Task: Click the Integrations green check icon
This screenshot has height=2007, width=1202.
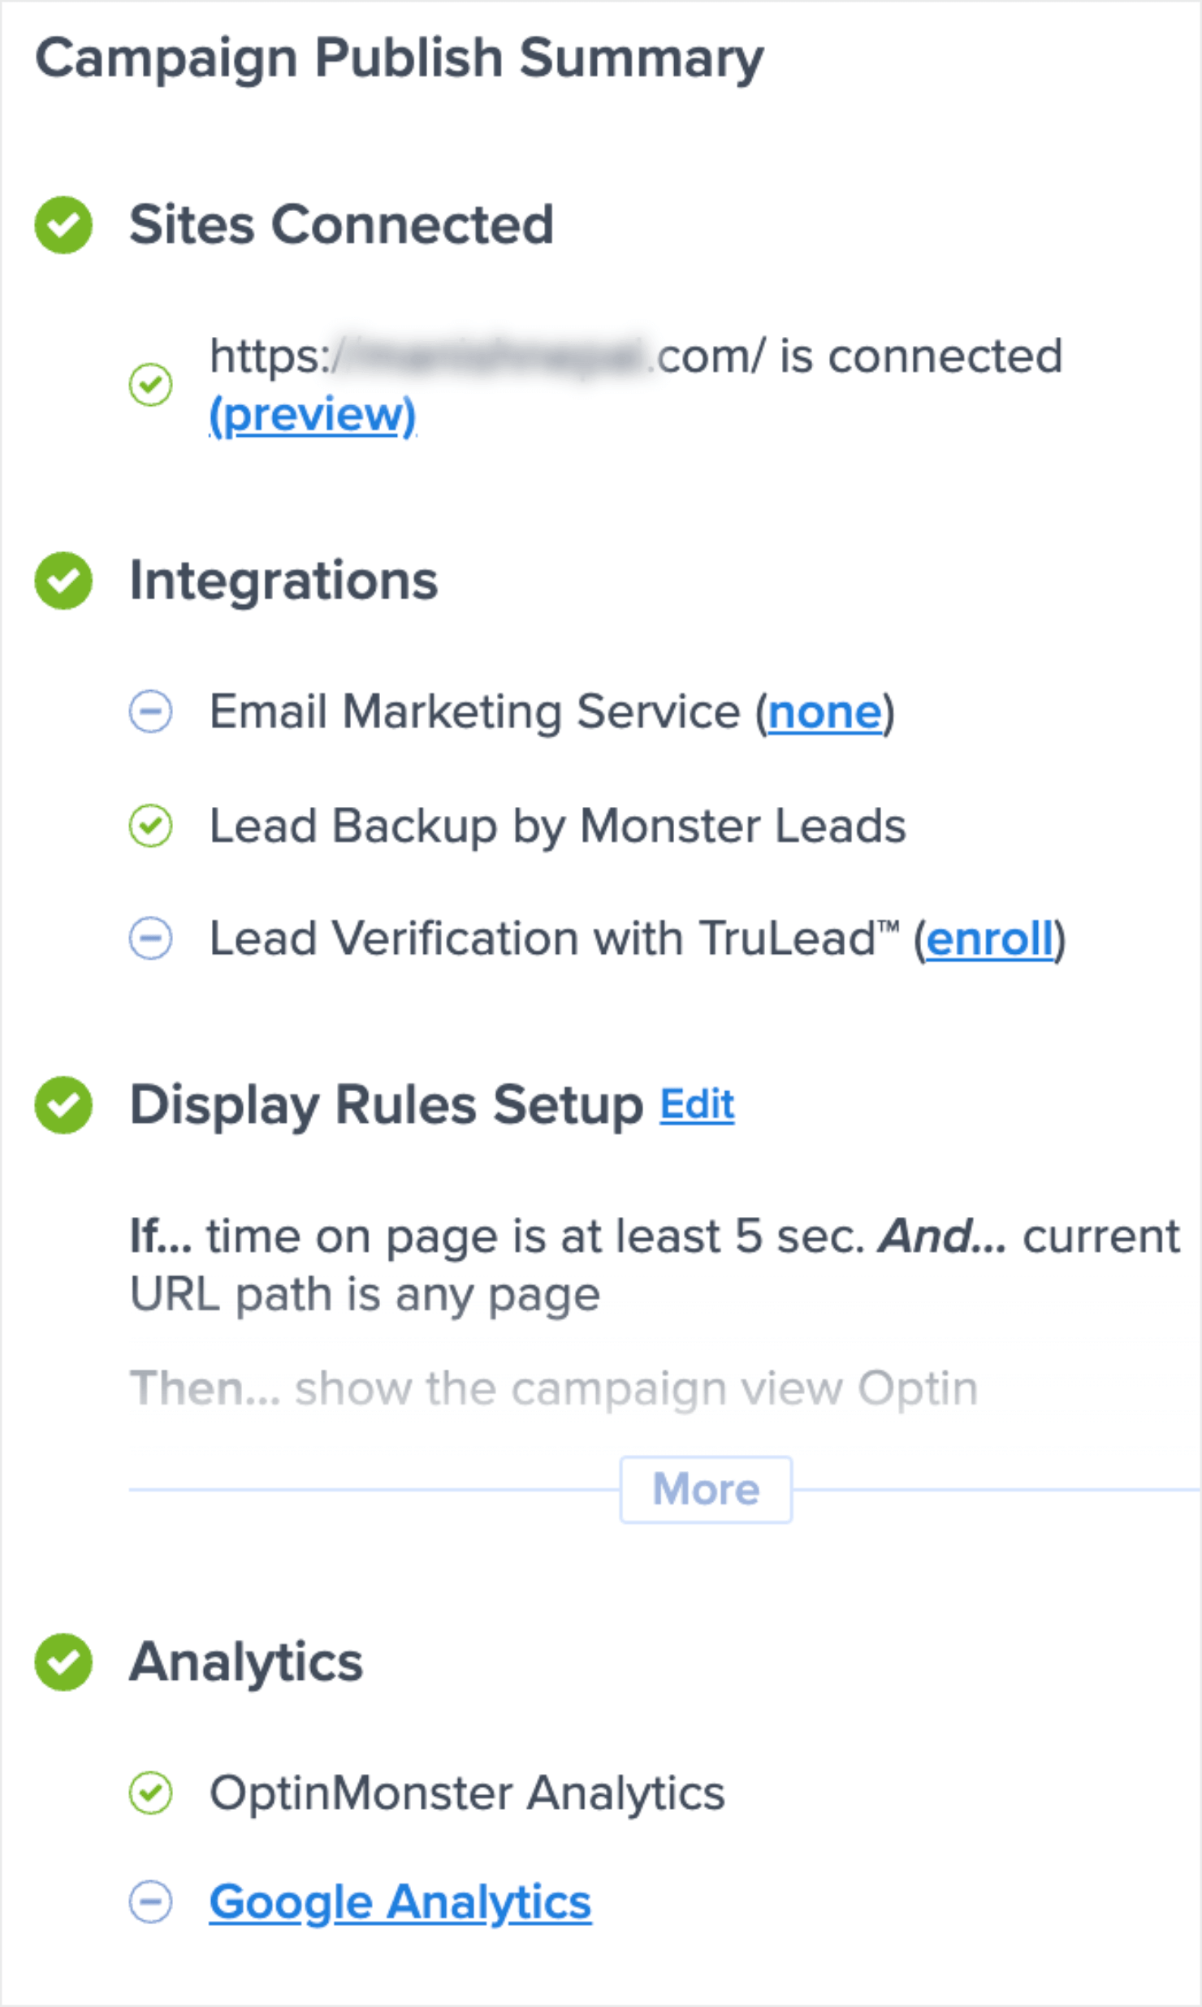Action: [63, 581]
